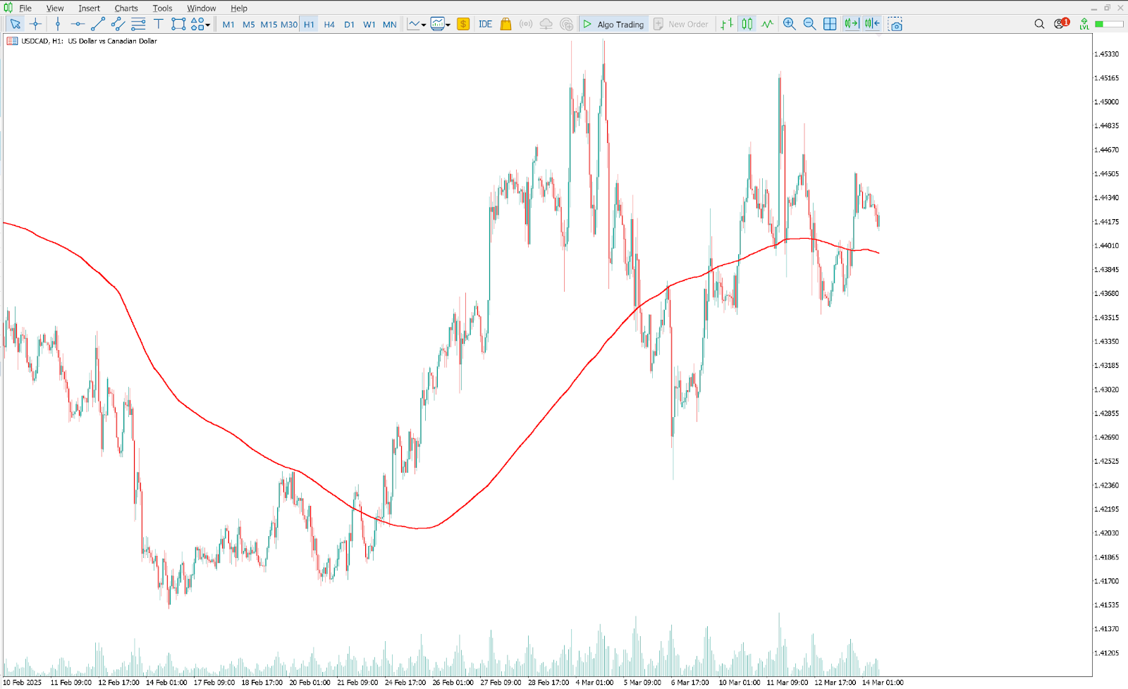Toggle Algo Trading

pos(613,24)
